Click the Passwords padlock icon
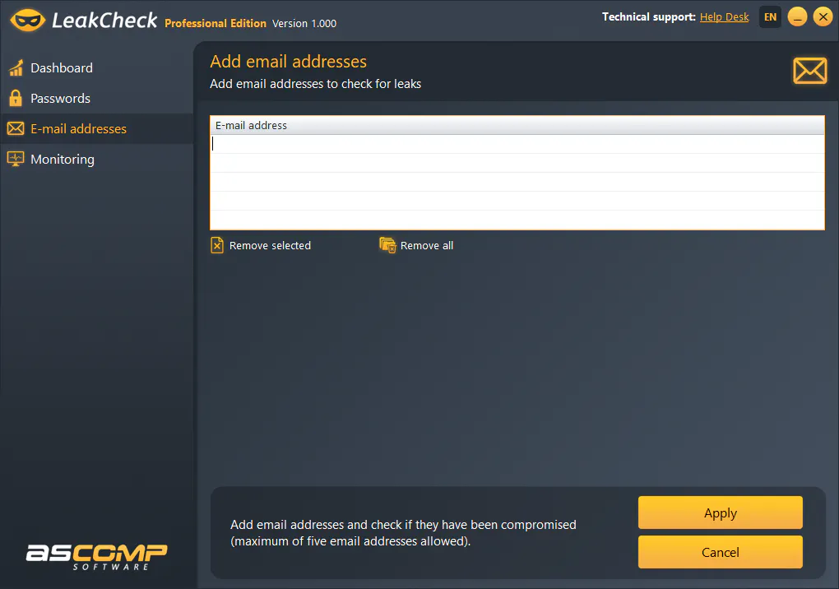The image size is (839, 589). 16,99
